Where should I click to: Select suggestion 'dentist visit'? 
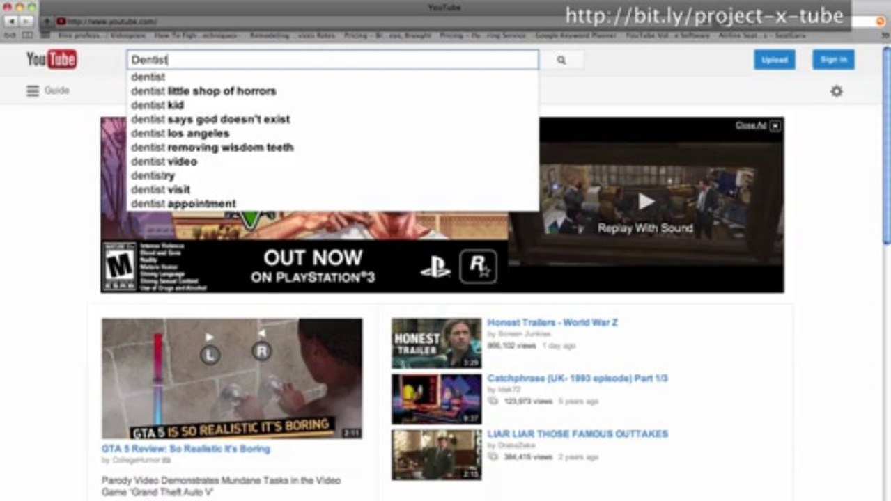click(332, 189)
